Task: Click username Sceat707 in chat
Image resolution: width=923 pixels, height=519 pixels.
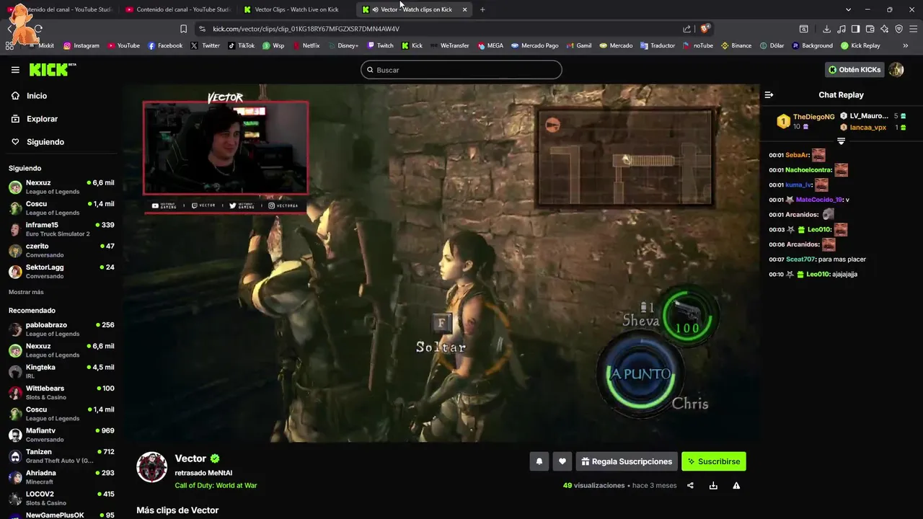Action: click(x=800, y=259)
